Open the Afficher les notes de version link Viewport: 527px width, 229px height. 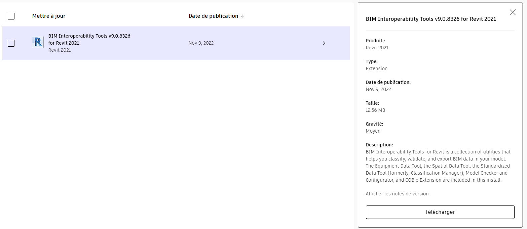pyautogui.click(x=397, y=194)
